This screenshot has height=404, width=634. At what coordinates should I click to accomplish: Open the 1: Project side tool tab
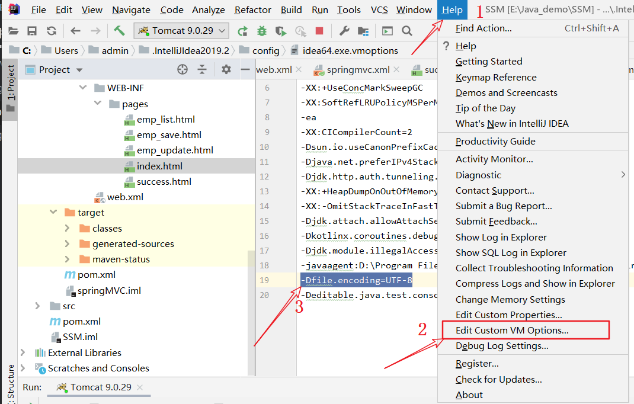click(10, 89)
